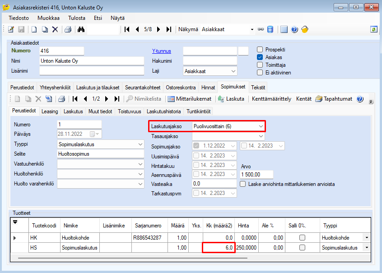Viewport: 382px width, 273px height.
Task: Go to last contract arrow
Action: [117, 99]
